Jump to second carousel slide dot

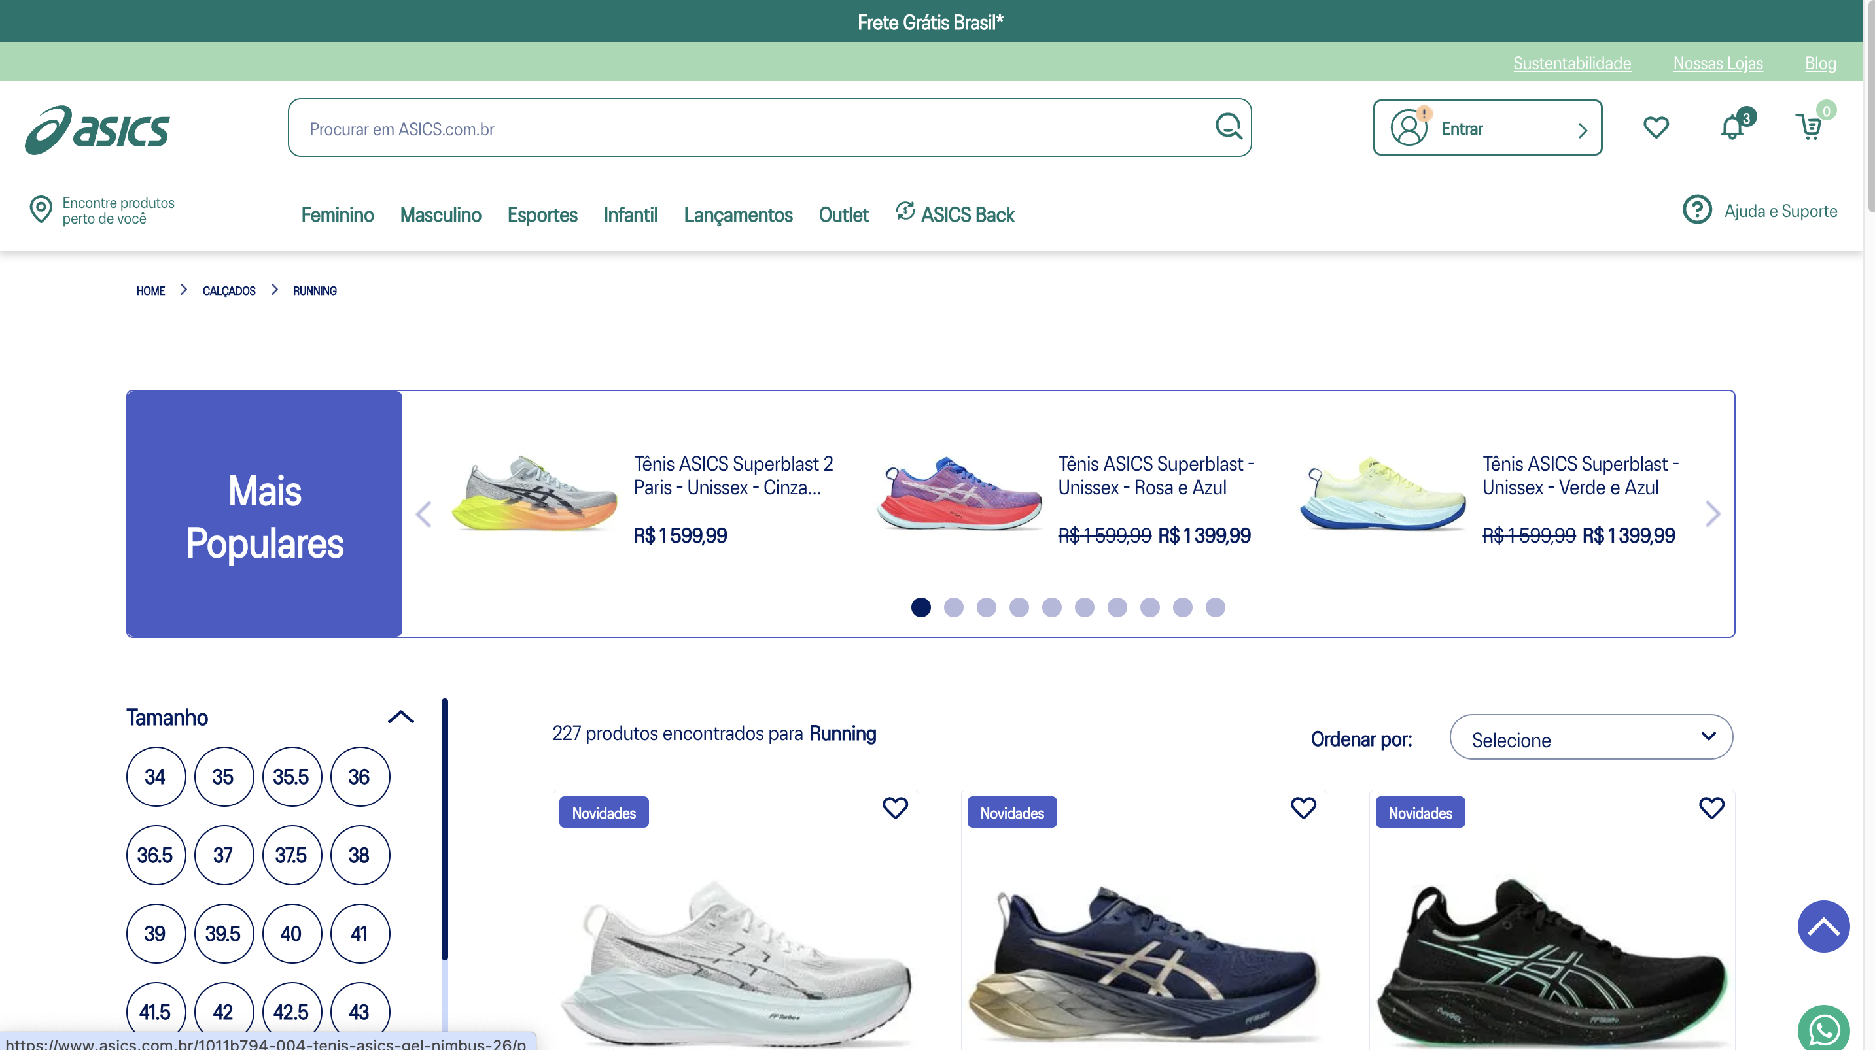coord(953,607)
